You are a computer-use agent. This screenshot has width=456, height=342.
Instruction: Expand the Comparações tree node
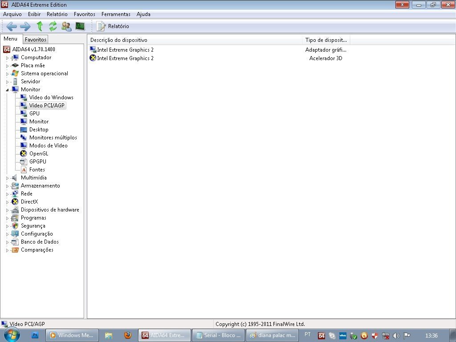pyautogui.click(x=7, y=250)
